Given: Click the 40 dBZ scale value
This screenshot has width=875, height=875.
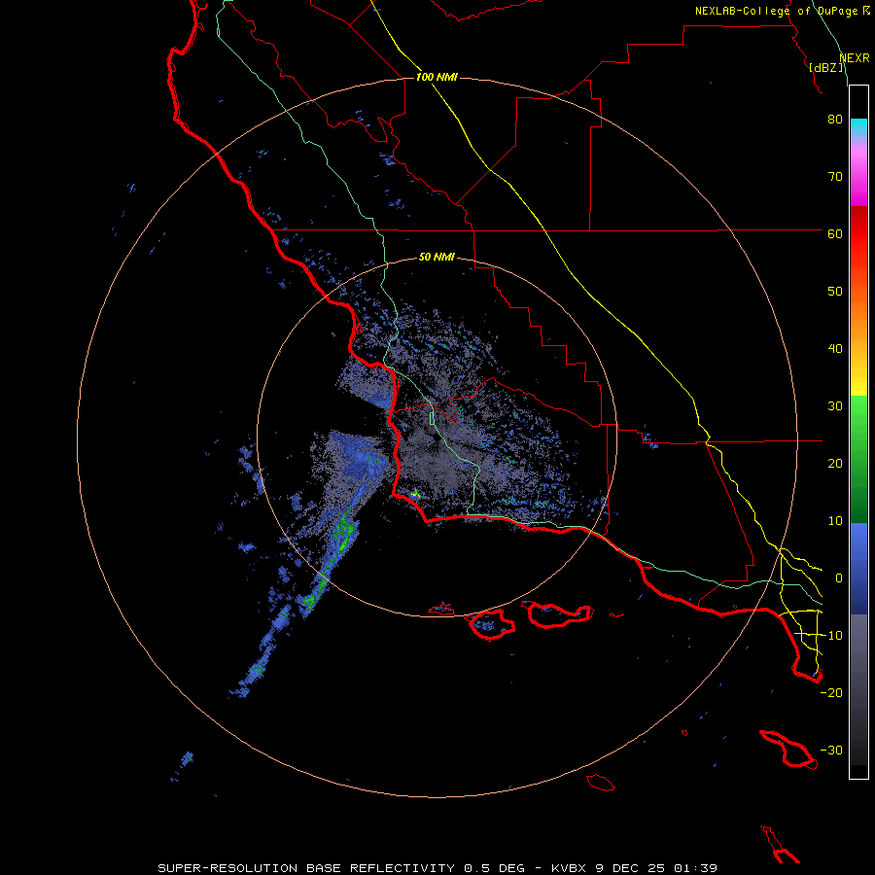Looking at the screenshot, I should [835, 349].
